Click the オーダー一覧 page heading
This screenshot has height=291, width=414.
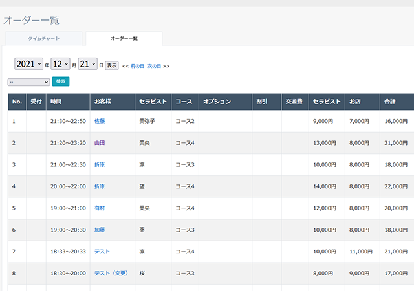pos(32,20)
